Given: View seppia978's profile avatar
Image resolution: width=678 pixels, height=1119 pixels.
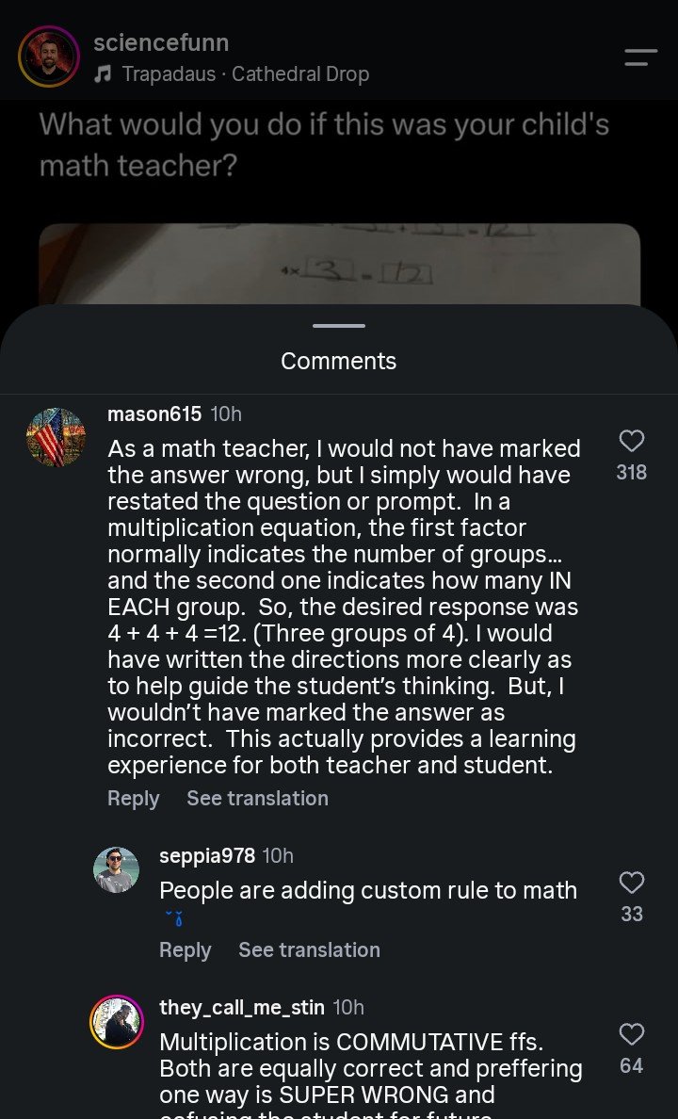Looking at the screenshot, I should pos(117,870).
